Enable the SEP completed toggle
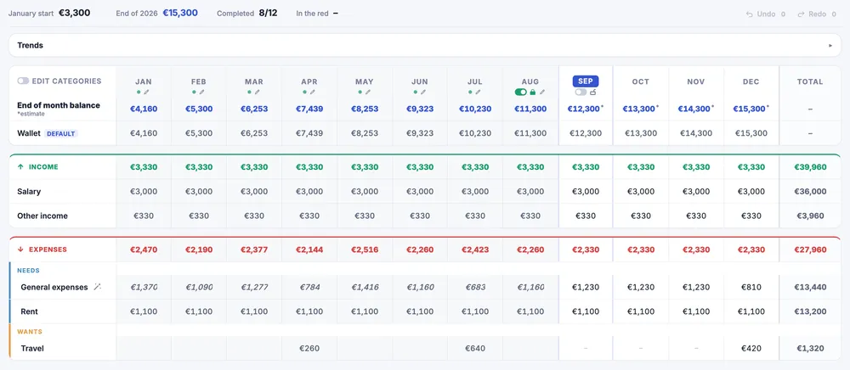The height and width of the screenshot is (370, 850). [581, 92]
